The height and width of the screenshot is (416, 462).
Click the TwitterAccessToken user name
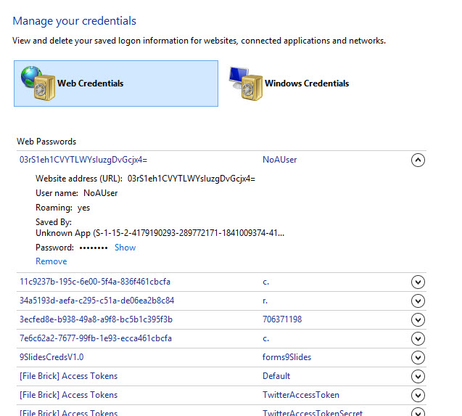301,395
